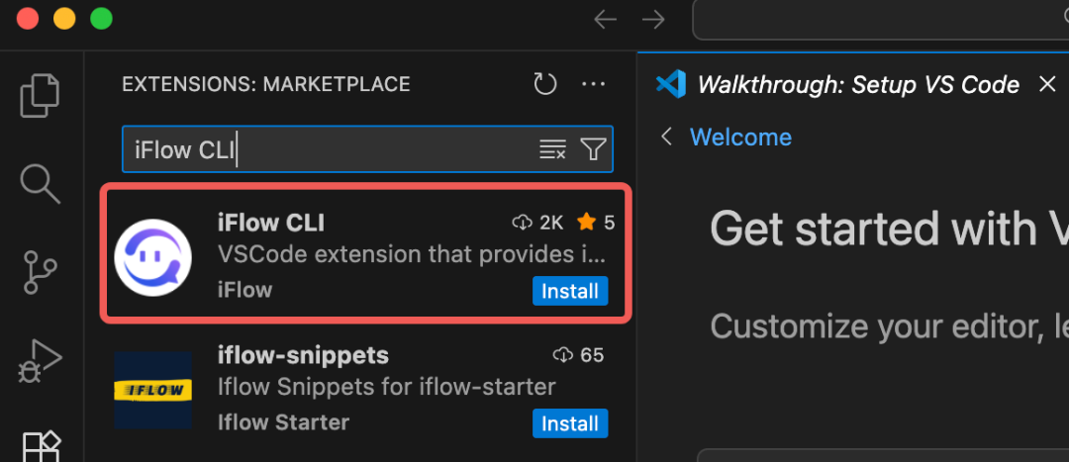Open the Run and Debug view

pos(41,359)
